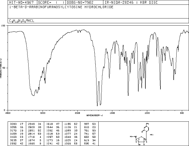Click the 2814 wavenumber value

pos(31,134)
